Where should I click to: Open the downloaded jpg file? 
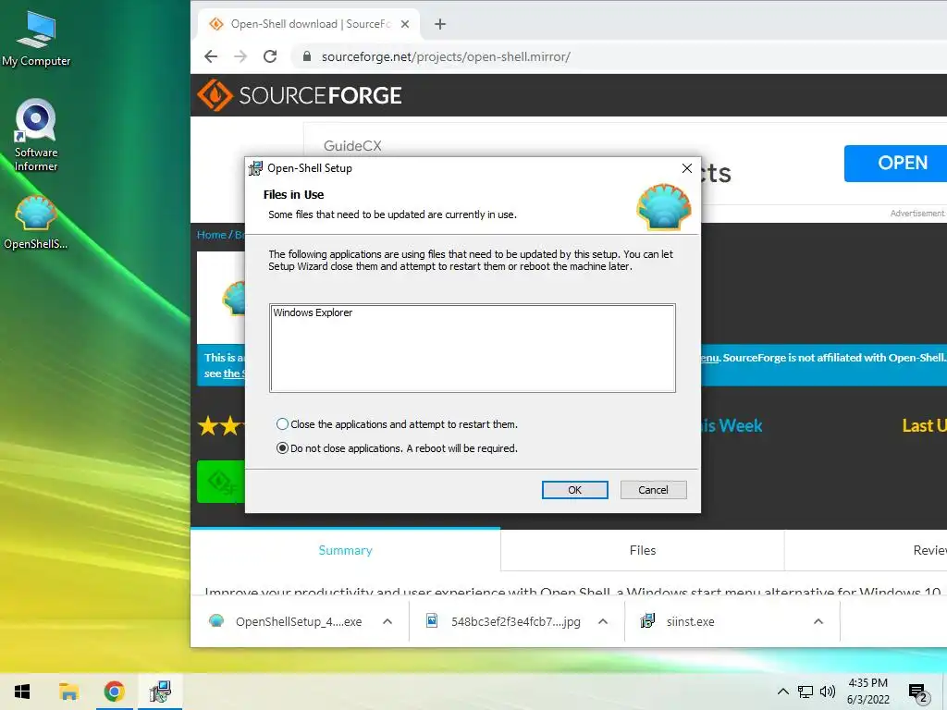(x=503, y=622)
